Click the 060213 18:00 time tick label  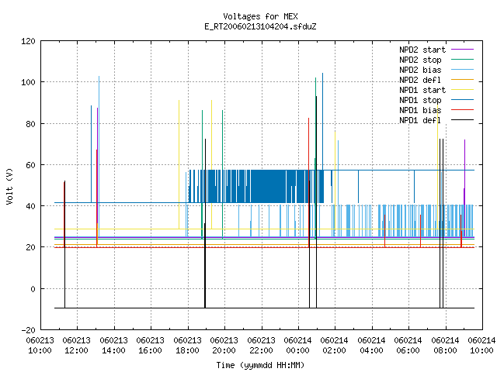(x=187, y=346)
